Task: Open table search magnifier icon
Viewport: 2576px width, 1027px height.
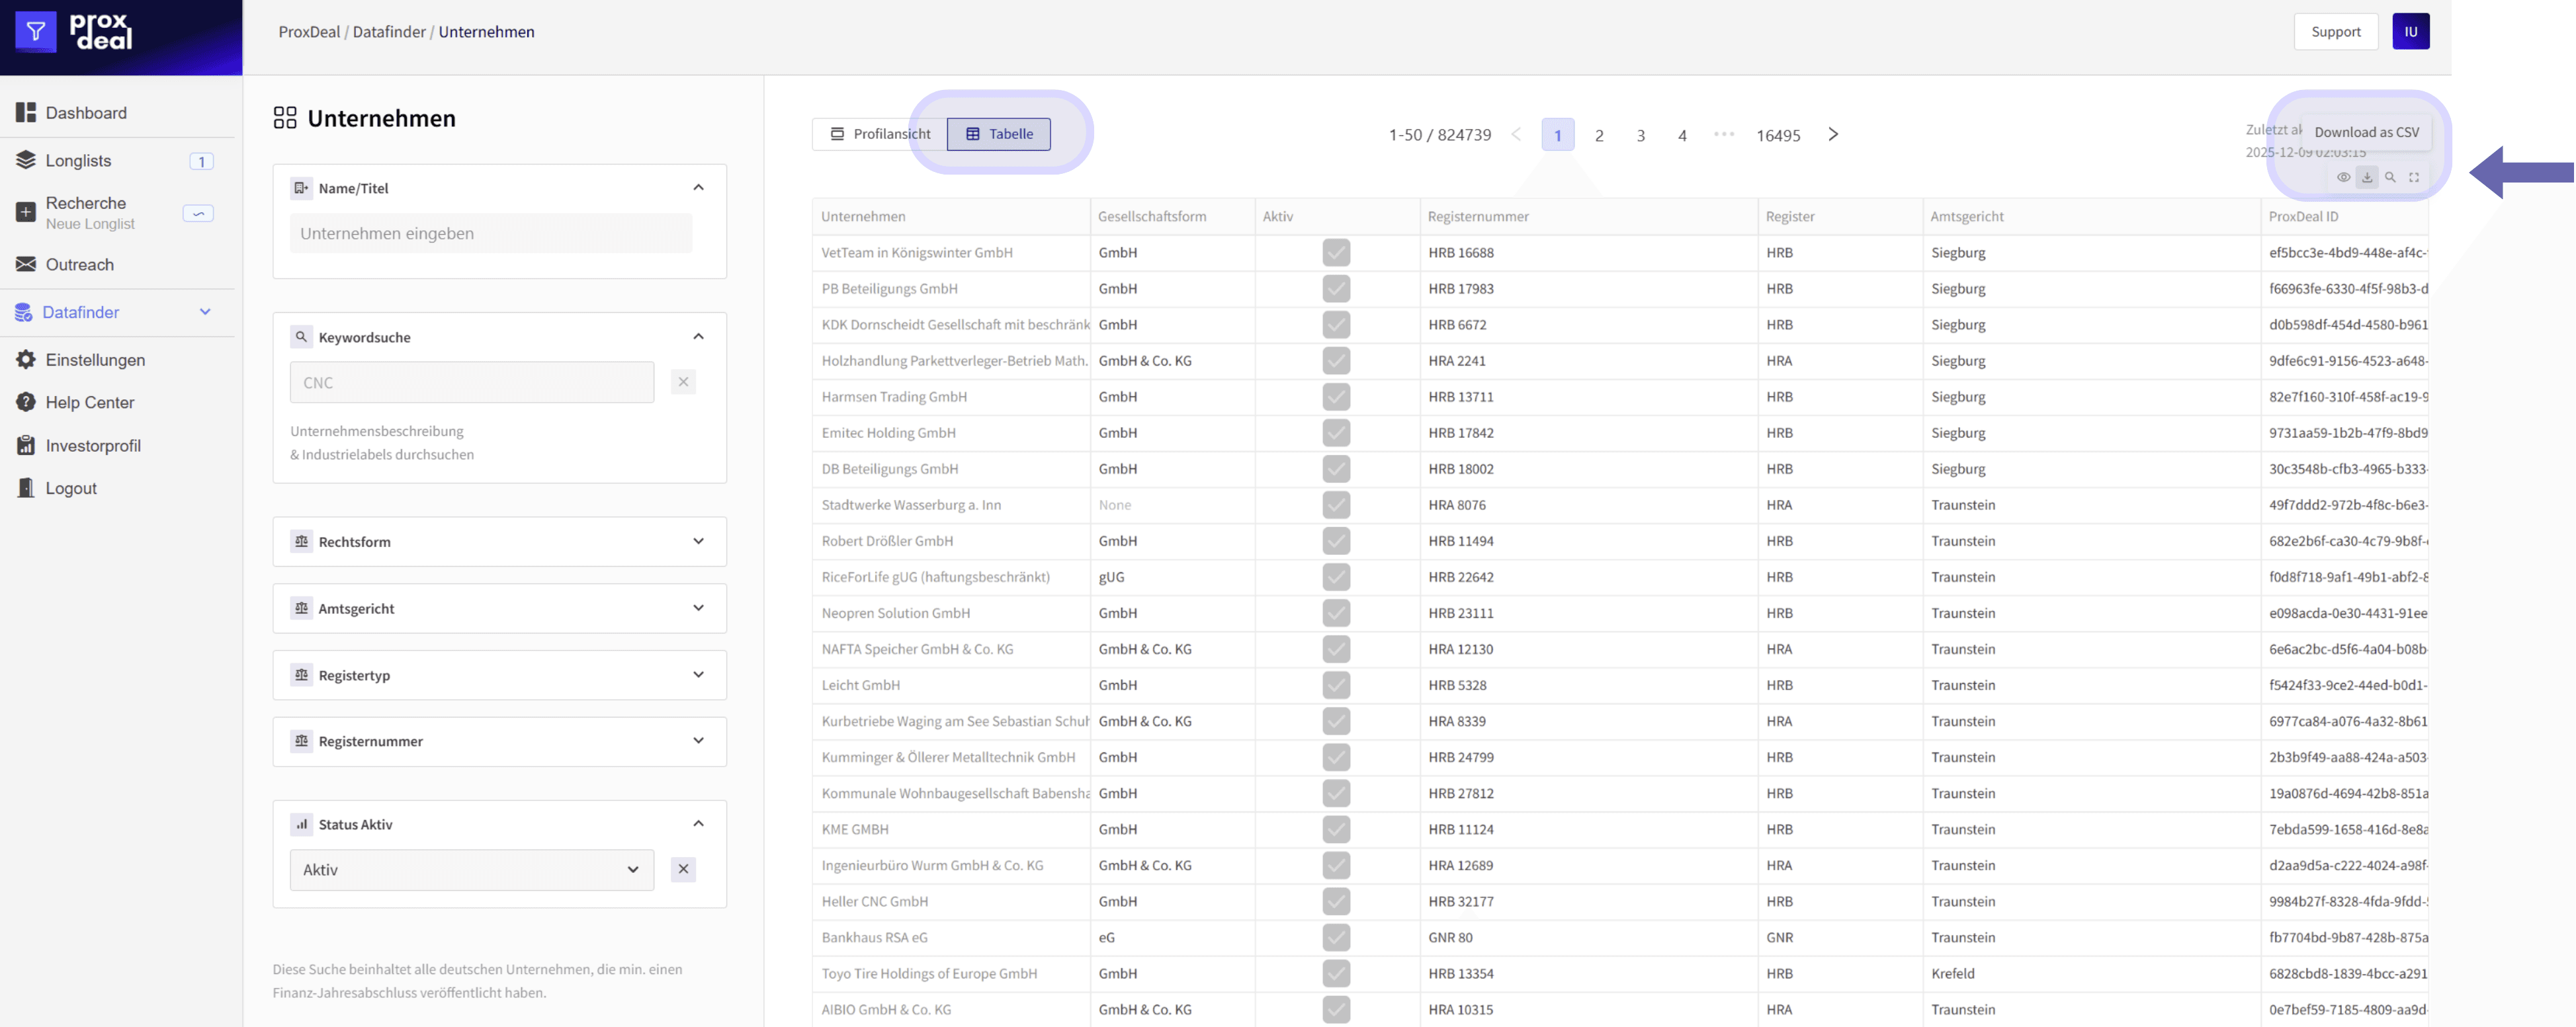Action: 2390,177
